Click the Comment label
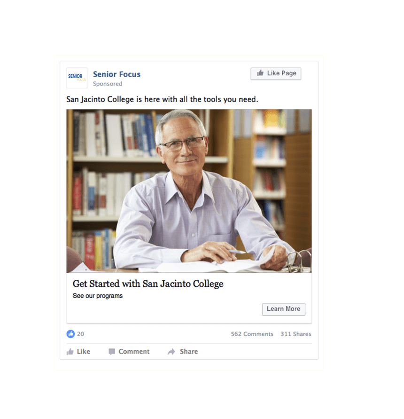The width and height of the screenshot is (404, 419). (x=134, y=352)
